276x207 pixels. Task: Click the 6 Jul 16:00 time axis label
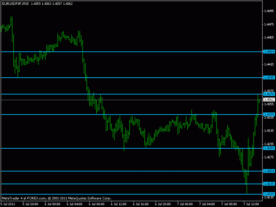coord(140,204)
